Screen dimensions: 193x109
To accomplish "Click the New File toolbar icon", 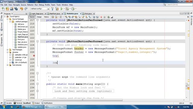I will [3, 9].
